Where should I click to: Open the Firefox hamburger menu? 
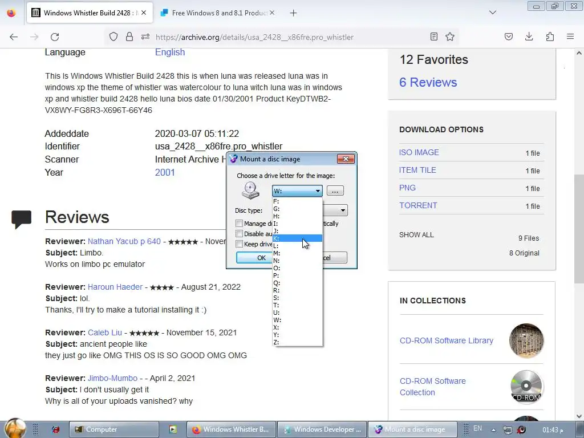pos(570,37)
